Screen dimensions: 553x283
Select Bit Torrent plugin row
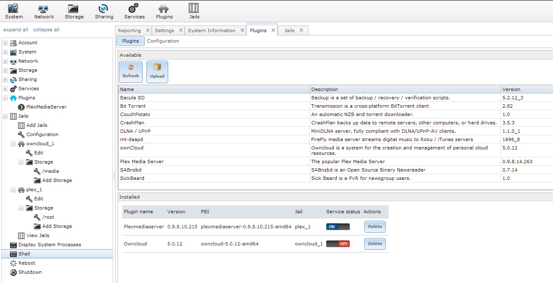pos(335,106)
